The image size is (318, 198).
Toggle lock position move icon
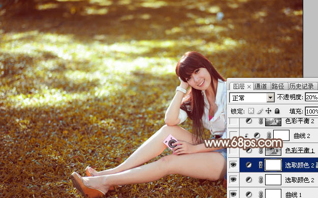268,111
